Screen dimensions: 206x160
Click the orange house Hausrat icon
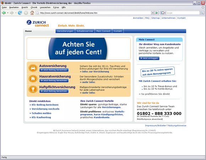[33, 79]
